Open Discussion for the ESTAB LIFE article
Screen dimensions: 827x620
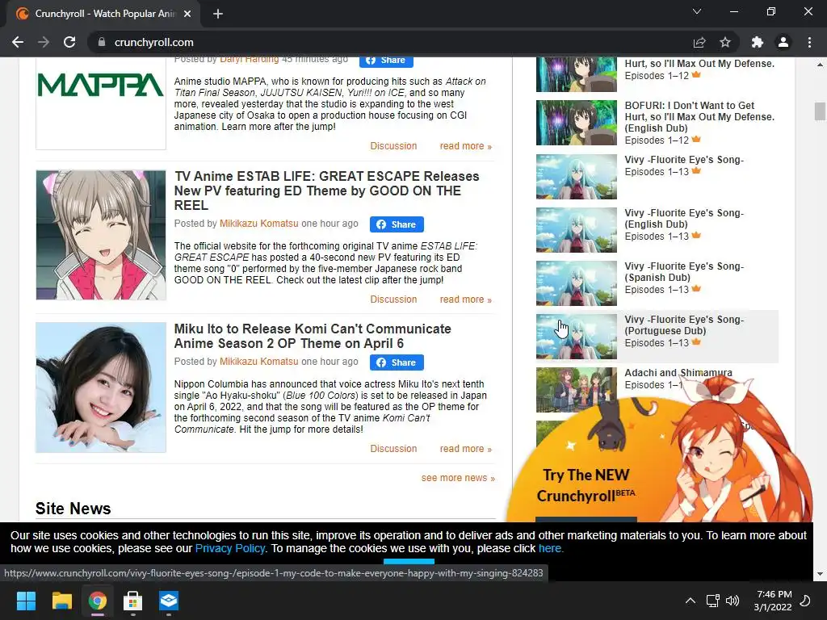pyautogui.click(x=393, y=300)
